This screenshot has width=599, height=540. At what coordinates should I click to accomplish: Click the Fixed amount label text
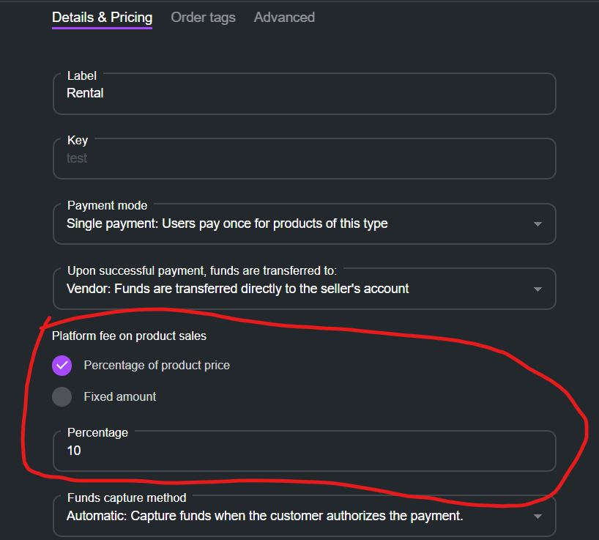pyautogui.click(x=120, y=396)
